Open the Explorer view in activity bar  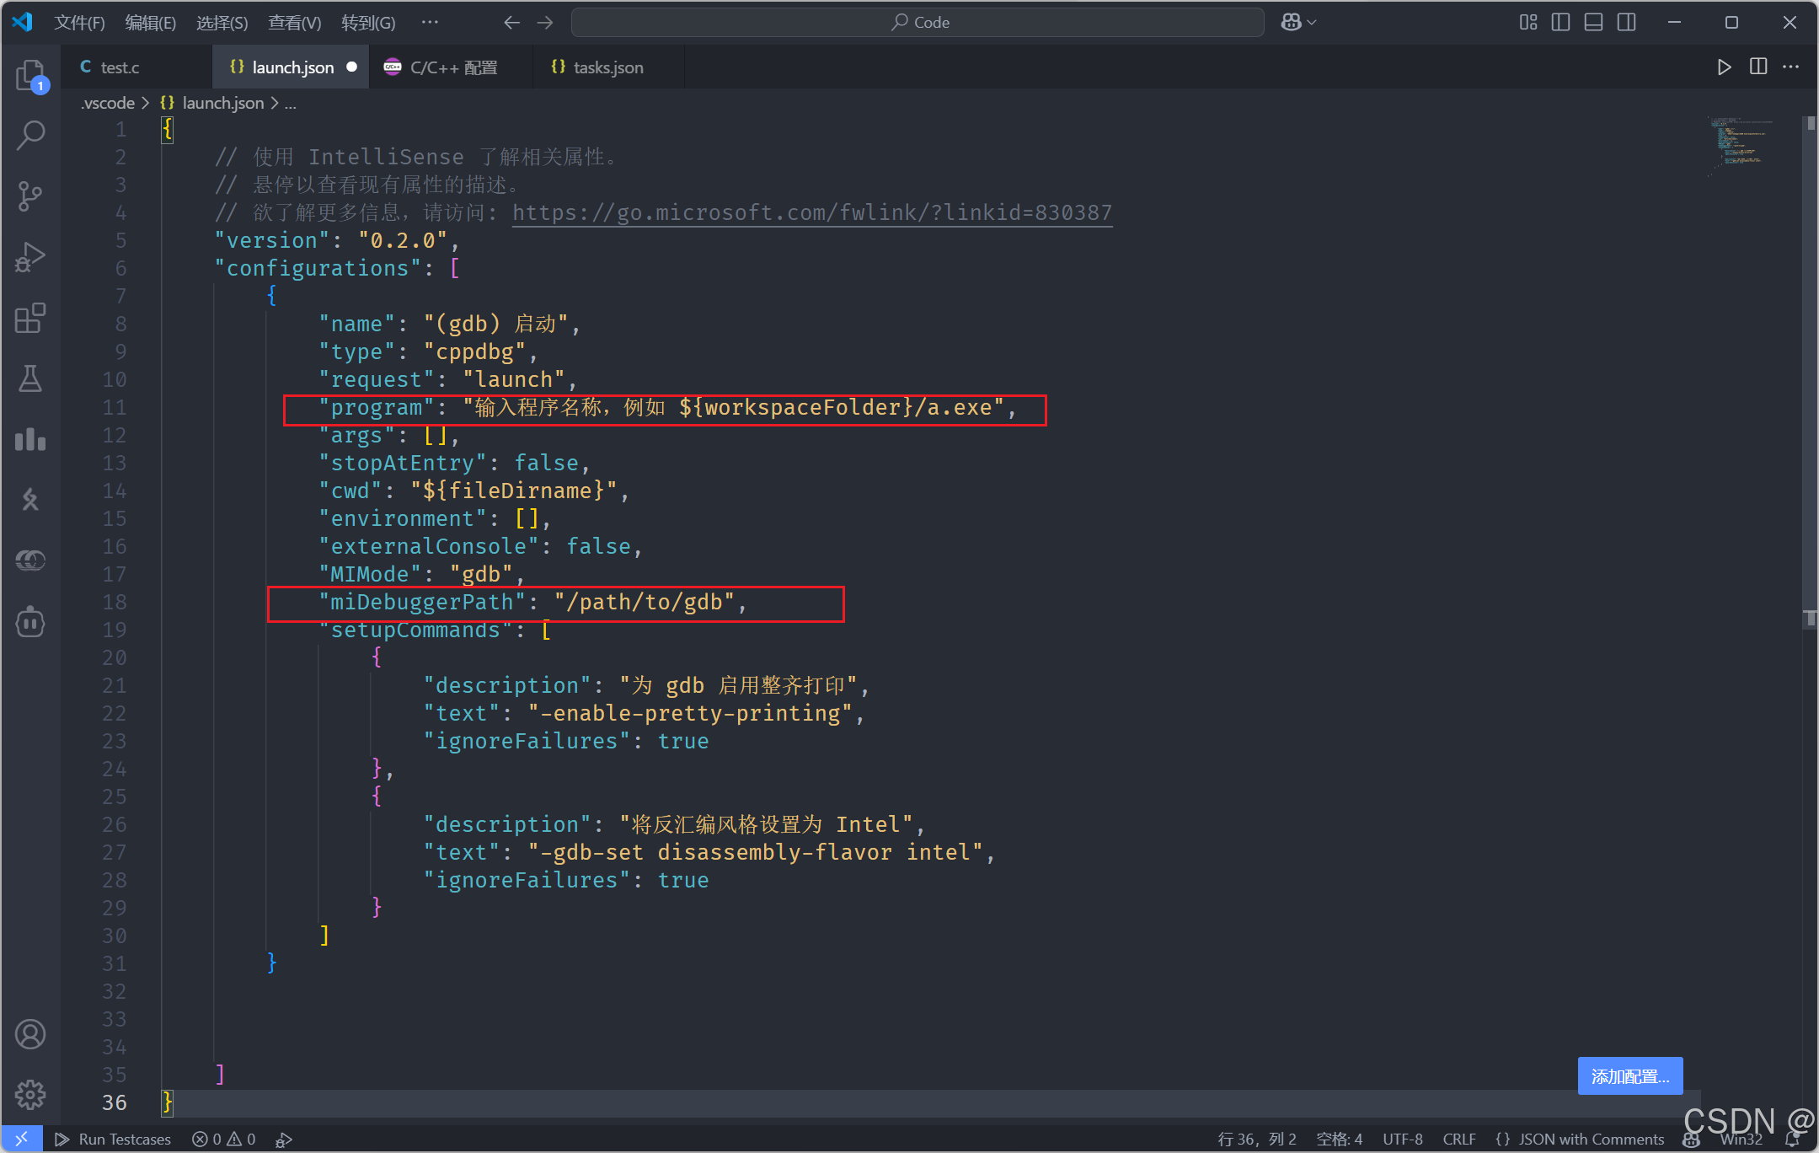click(30, 76)
